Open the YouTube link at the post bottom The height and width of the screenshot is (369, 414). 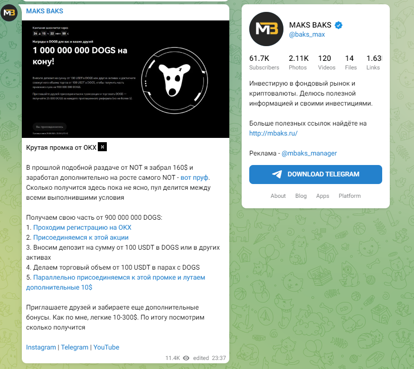pyautogui.click(x=106, y=347)
